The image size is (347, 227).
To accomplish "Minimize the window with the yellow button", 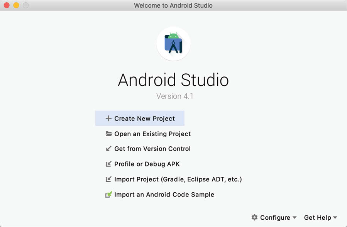I will tap(16, 5).
